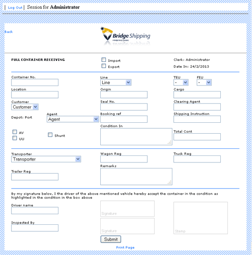Expand the FEU dropdown

point(204,82)
